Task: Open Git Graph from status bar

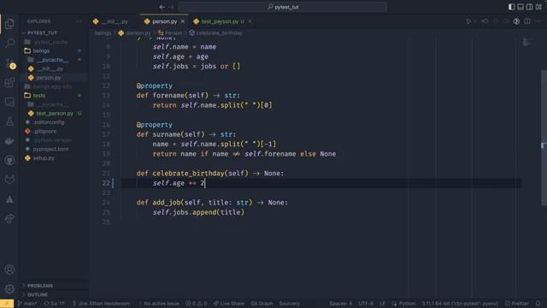Action: (x=262, y=304)
